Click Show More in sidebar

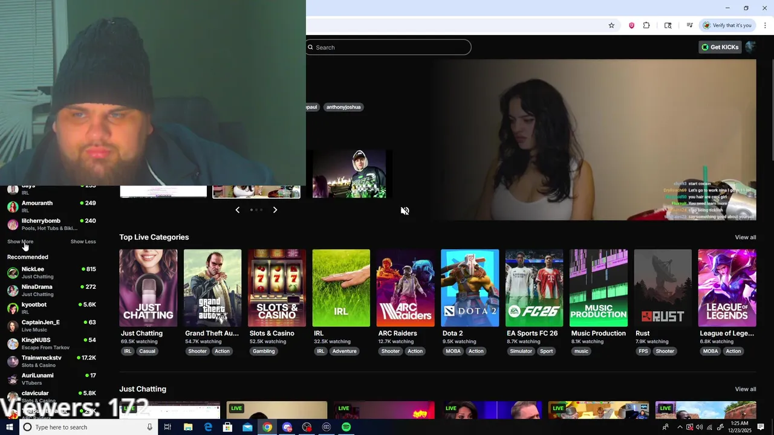20,242
